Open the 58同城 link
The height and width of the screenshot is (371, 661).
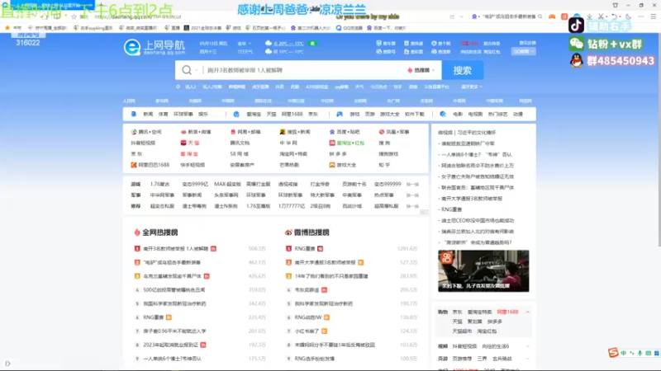coord(239,154)
